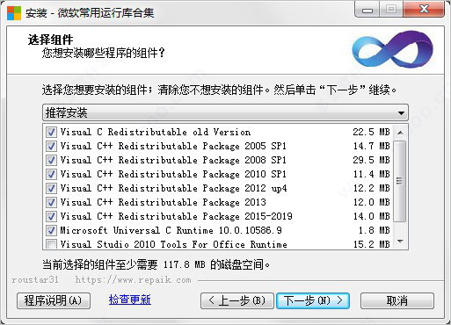451x325 pixels.
Task: Open the 推荐安装 install type dropdown
Action: [225, 112]
